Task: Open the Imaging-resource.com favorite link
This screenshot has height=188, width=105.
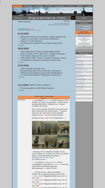Action: point(82,70)
